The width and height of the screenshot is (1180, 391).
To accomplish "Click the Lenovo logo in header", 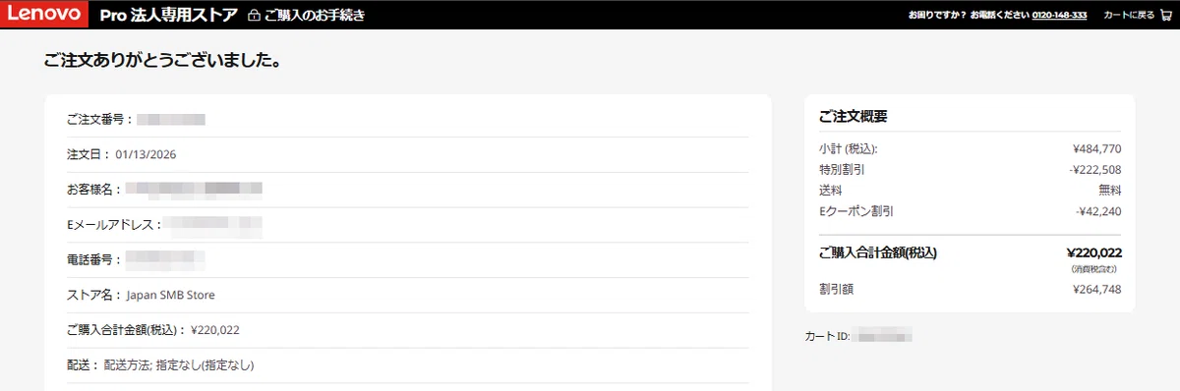I will pos(44,15).
